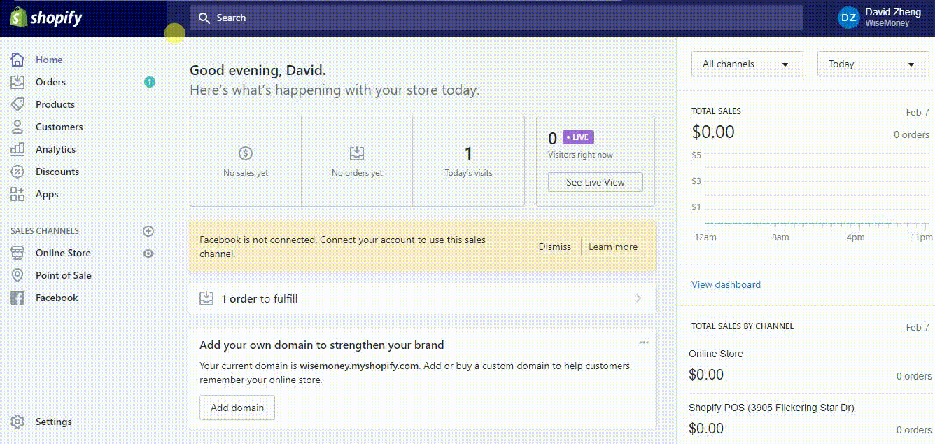Click the Facebook logo icon
This screenshot has height=444, width=935.
17,298
